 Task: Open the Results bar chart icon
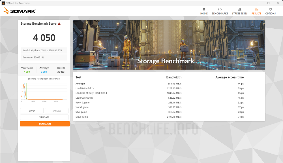point(256,9)
